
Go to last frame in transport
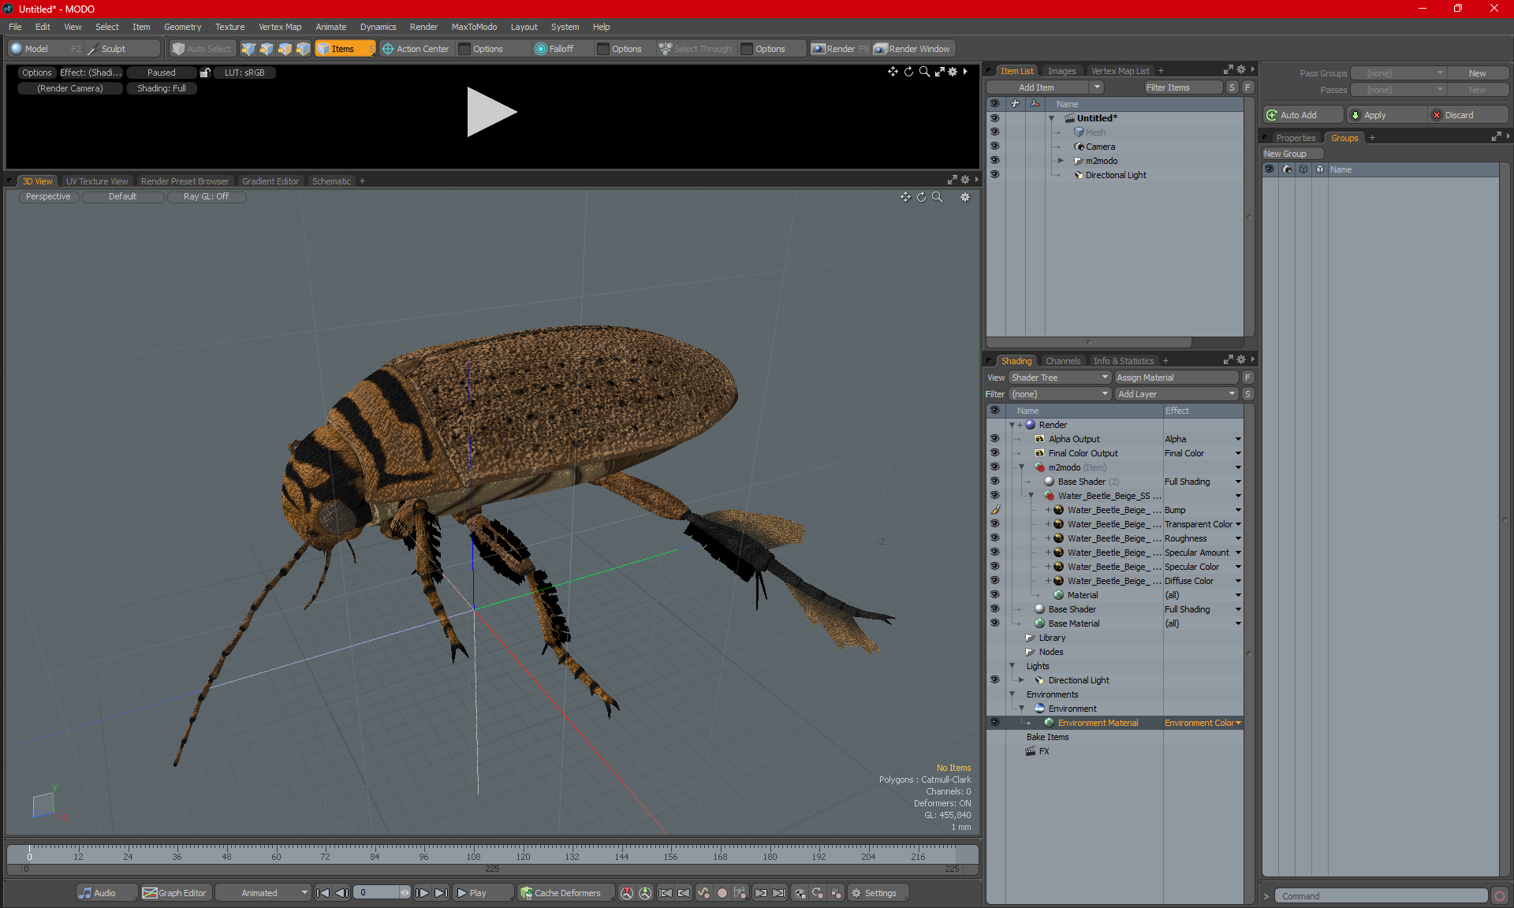coord(441,893)
